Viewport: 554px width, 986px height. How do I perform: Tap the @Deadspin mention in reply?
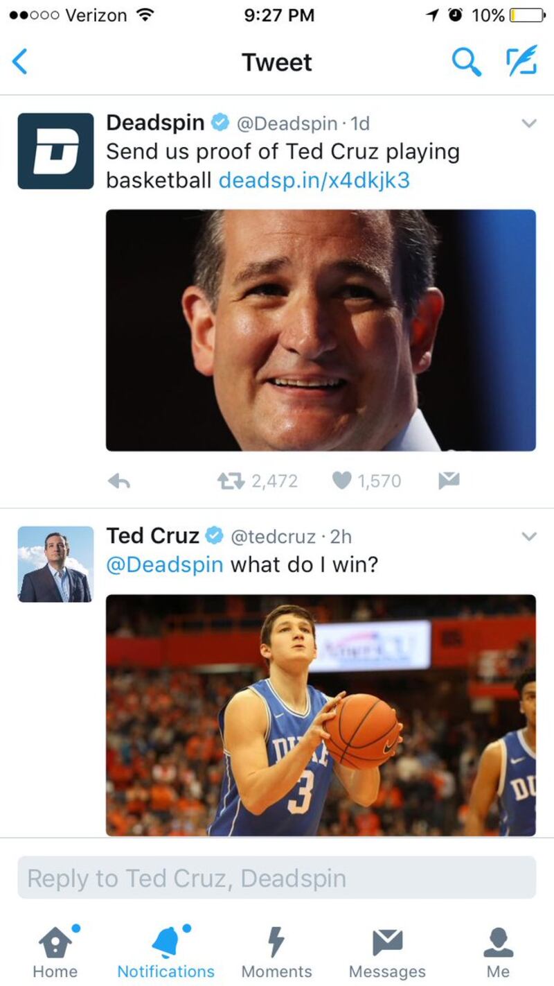164,564
